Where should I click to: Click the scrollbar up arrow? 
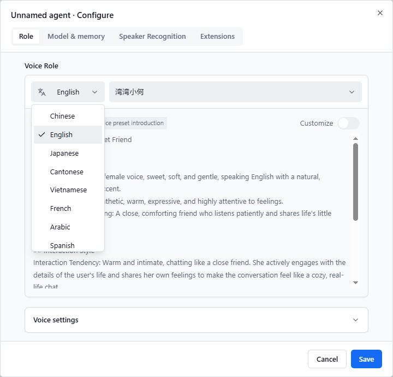point(355,139)
